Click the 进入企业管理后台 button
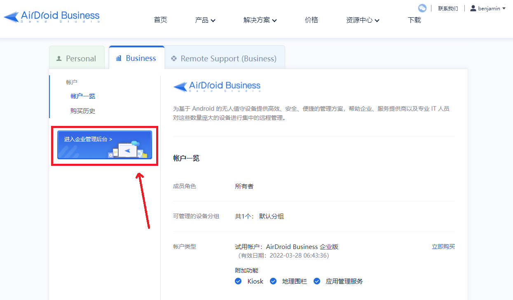The height and width of the screenshot is (300, 513). [105, 145]
